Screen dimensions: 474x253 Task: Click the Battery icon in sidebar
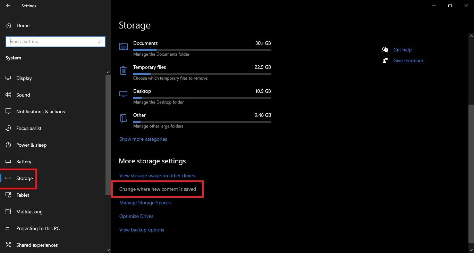pyautogui.click(x=8, y=162)
